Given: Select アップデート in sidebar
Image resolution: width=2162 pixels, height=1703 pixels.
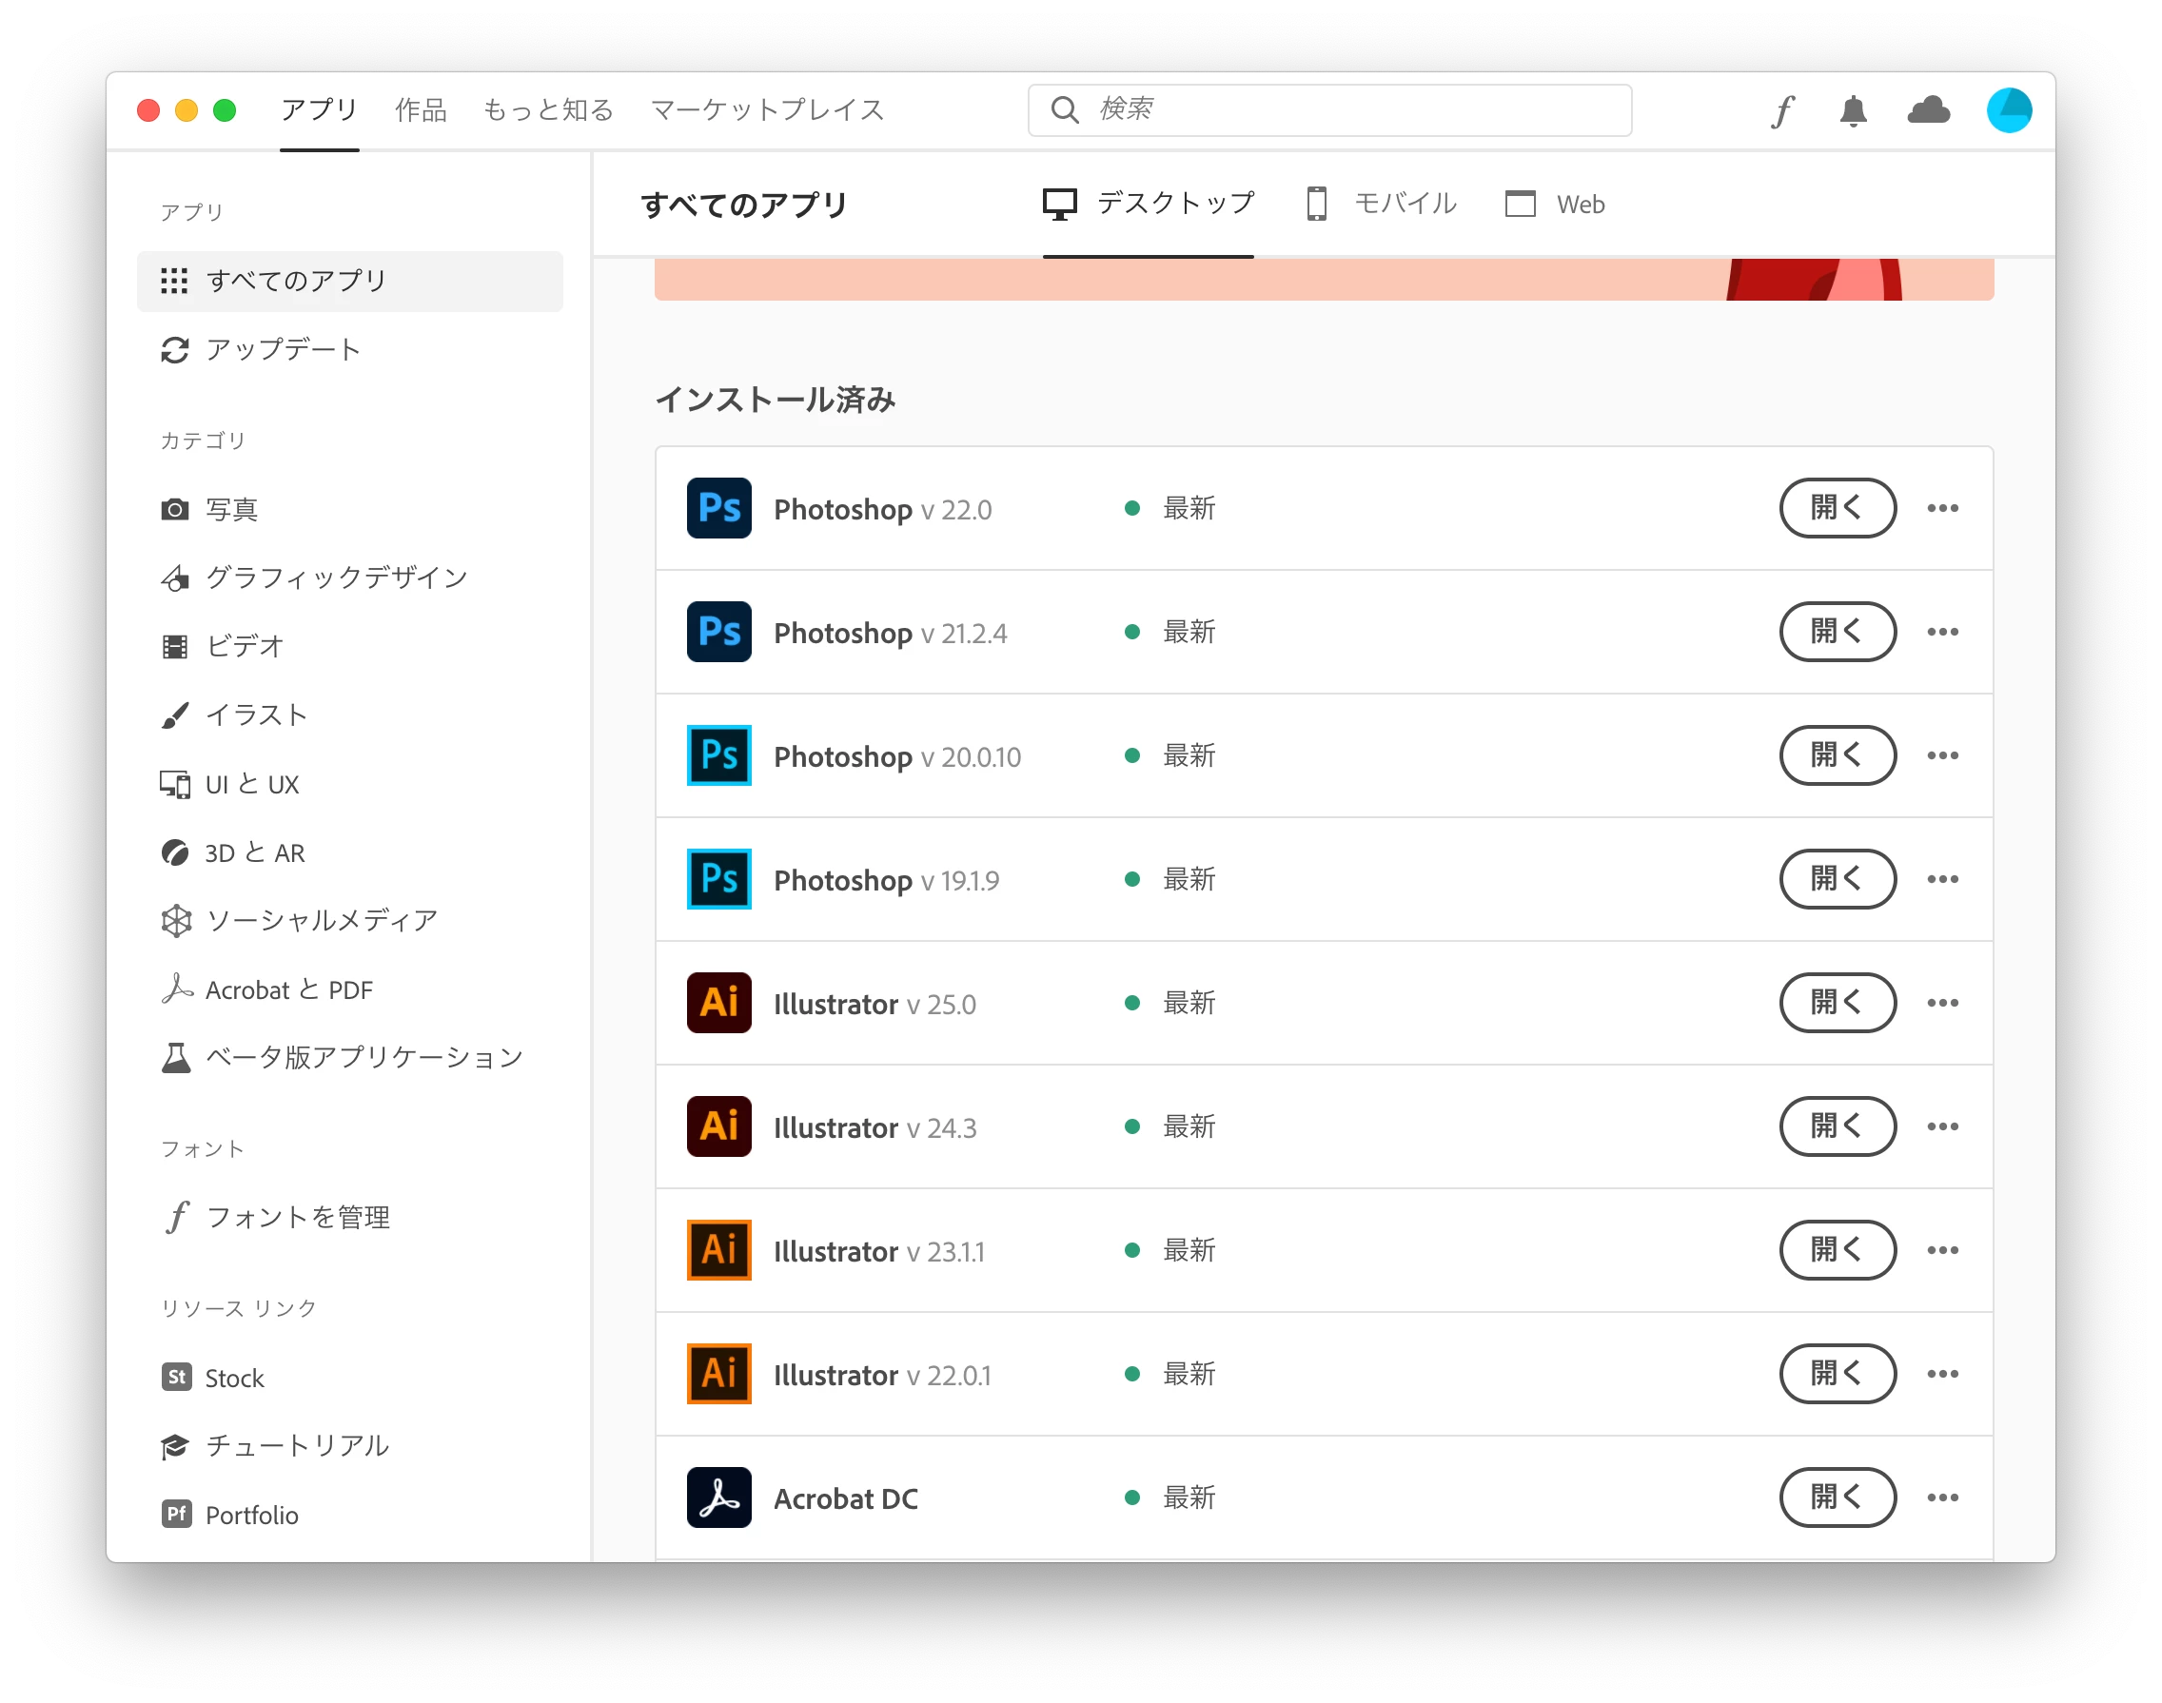Looking at the screenshot, I should (x=283, y=350).
